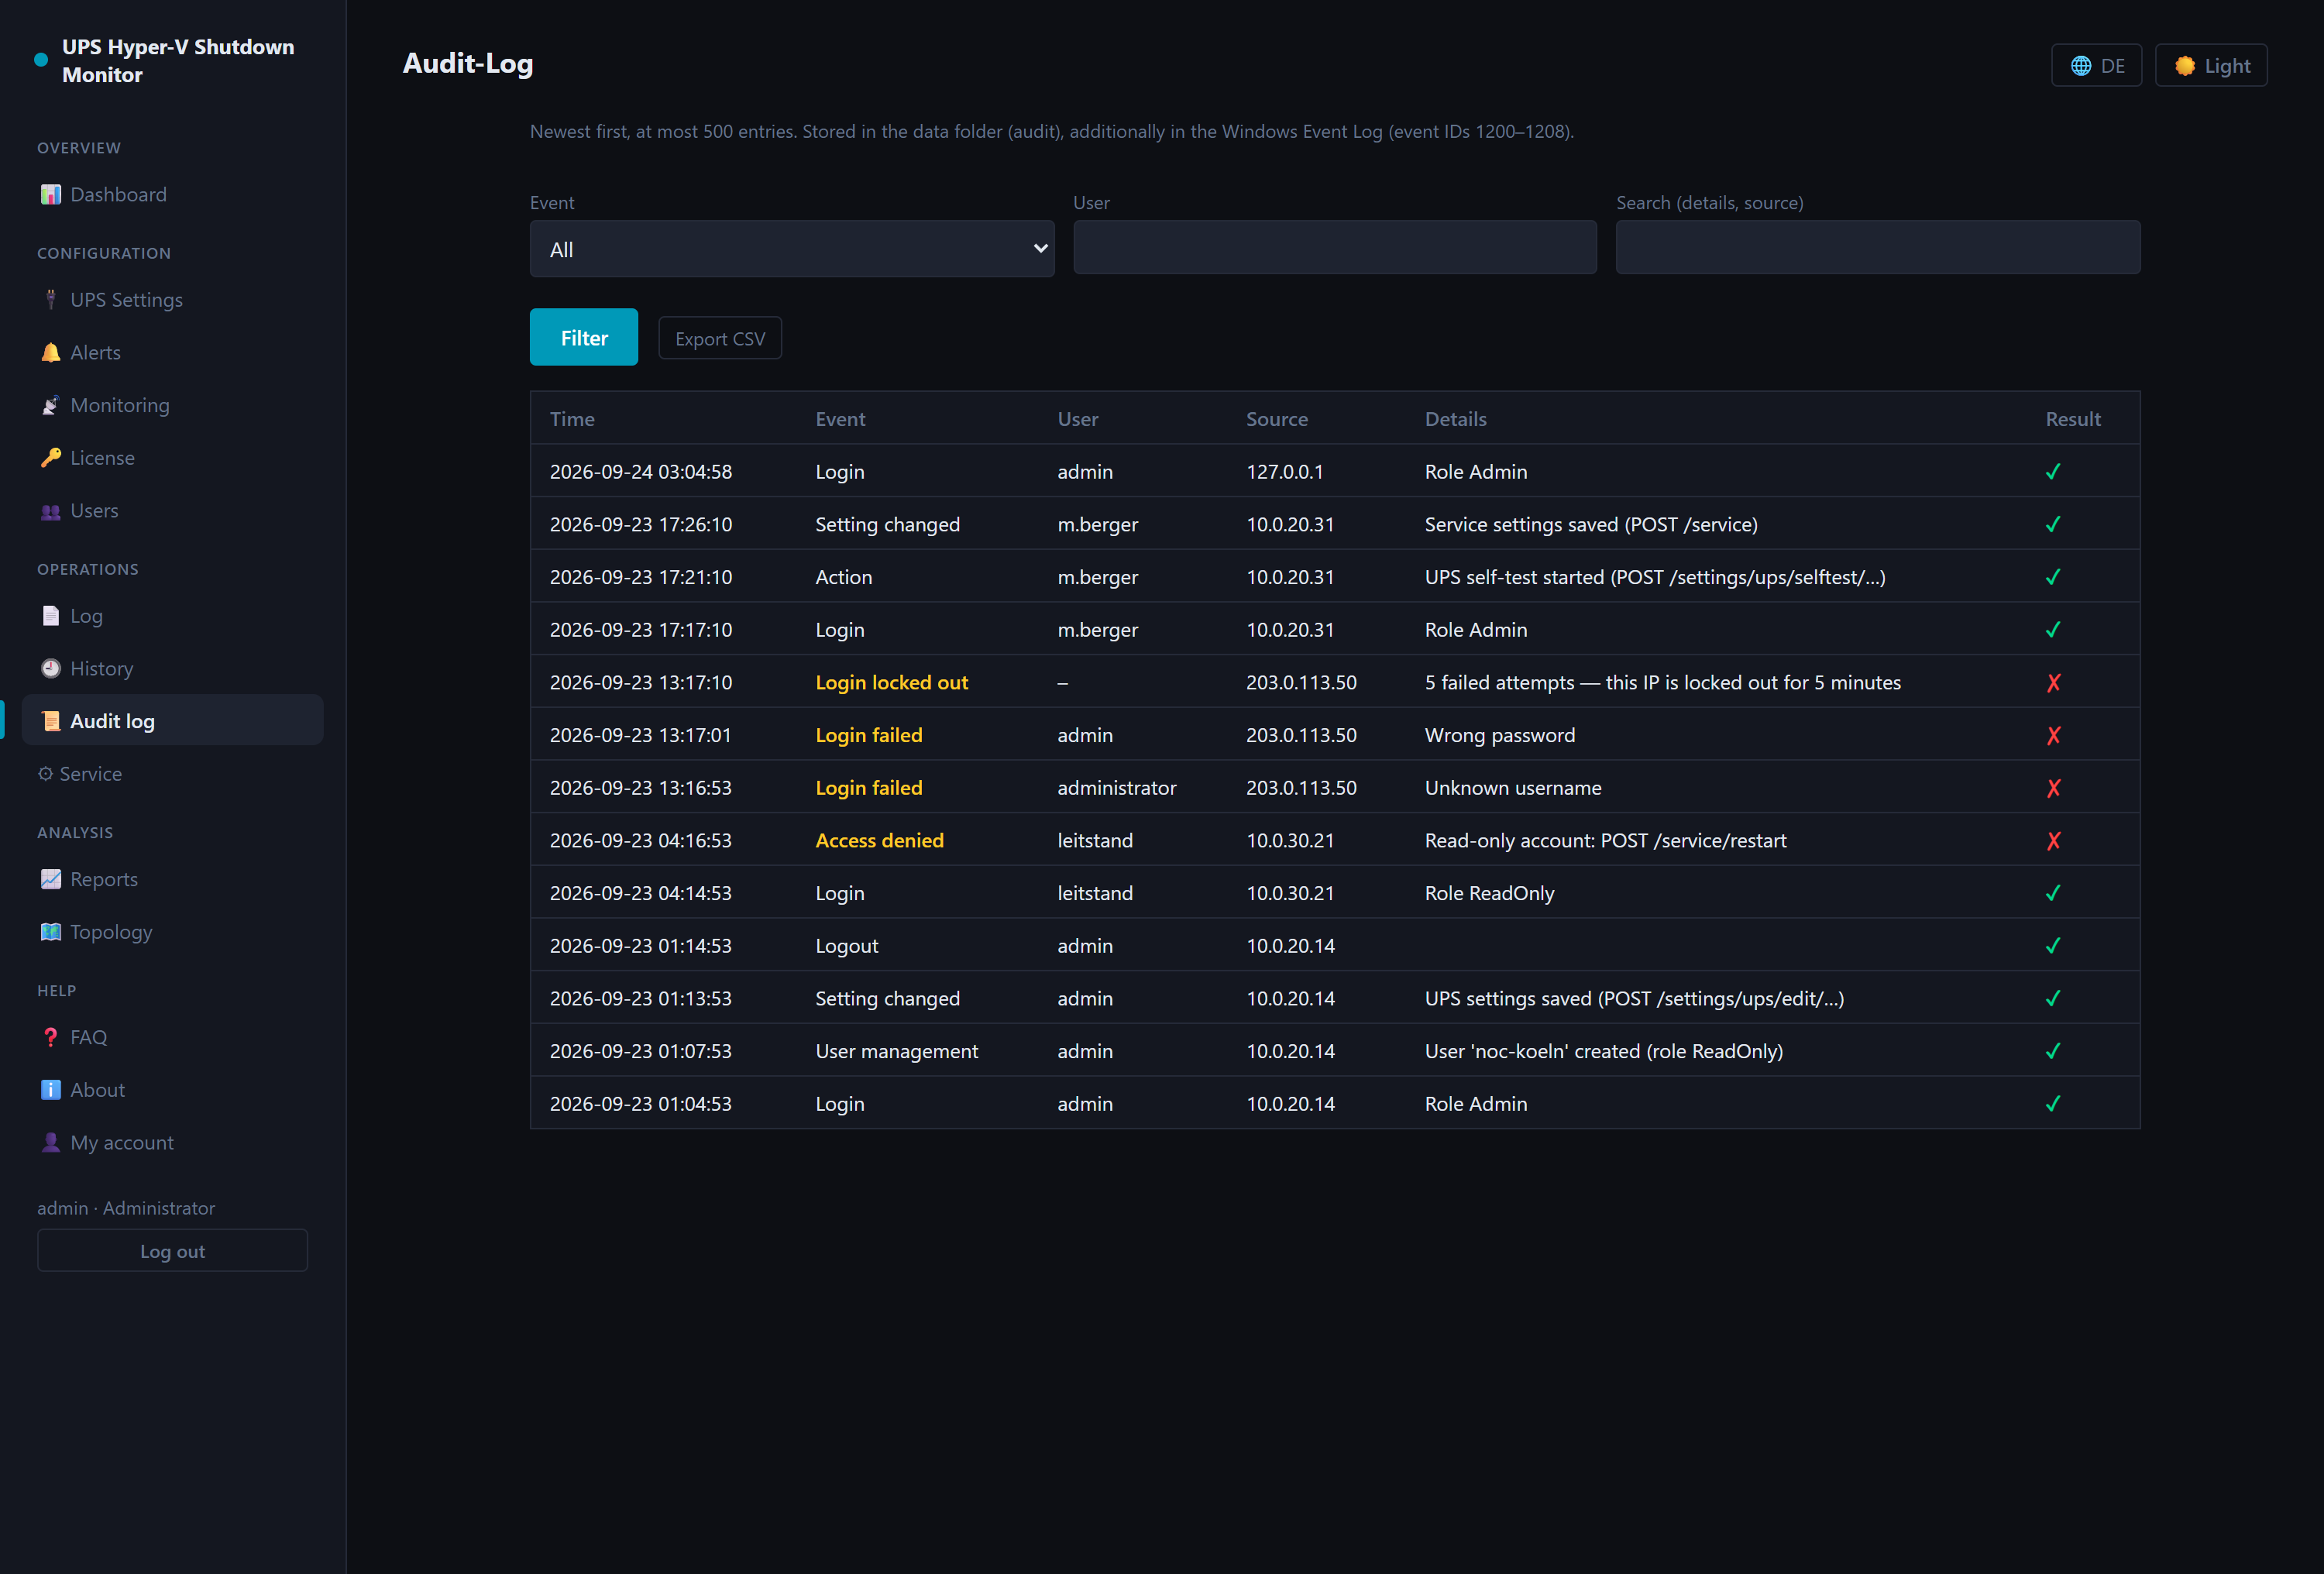Click the Time column header
2324x1574 pixels.
[x=572, y=419]
